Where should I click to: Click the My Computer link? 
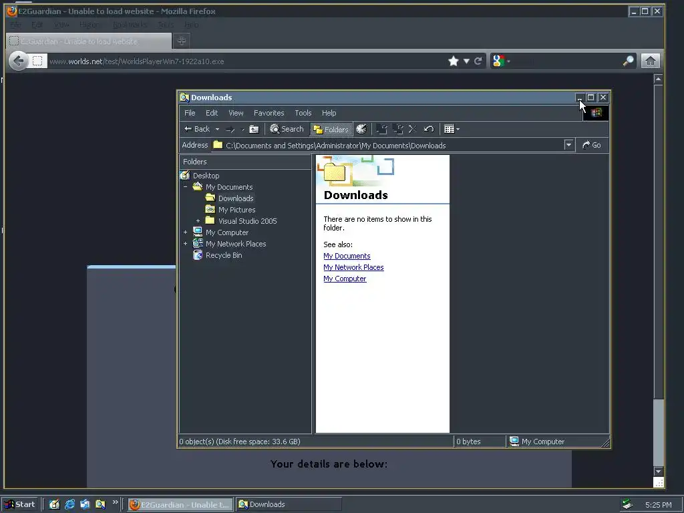(x=345, y=279)
